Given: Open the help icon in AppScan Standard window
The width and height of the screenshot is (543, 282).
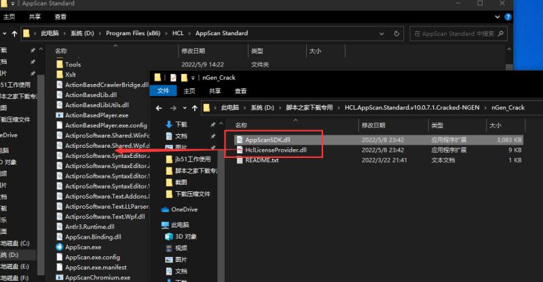Looking at the screenshot, I should pyautogui.click(x=508, y=17).
